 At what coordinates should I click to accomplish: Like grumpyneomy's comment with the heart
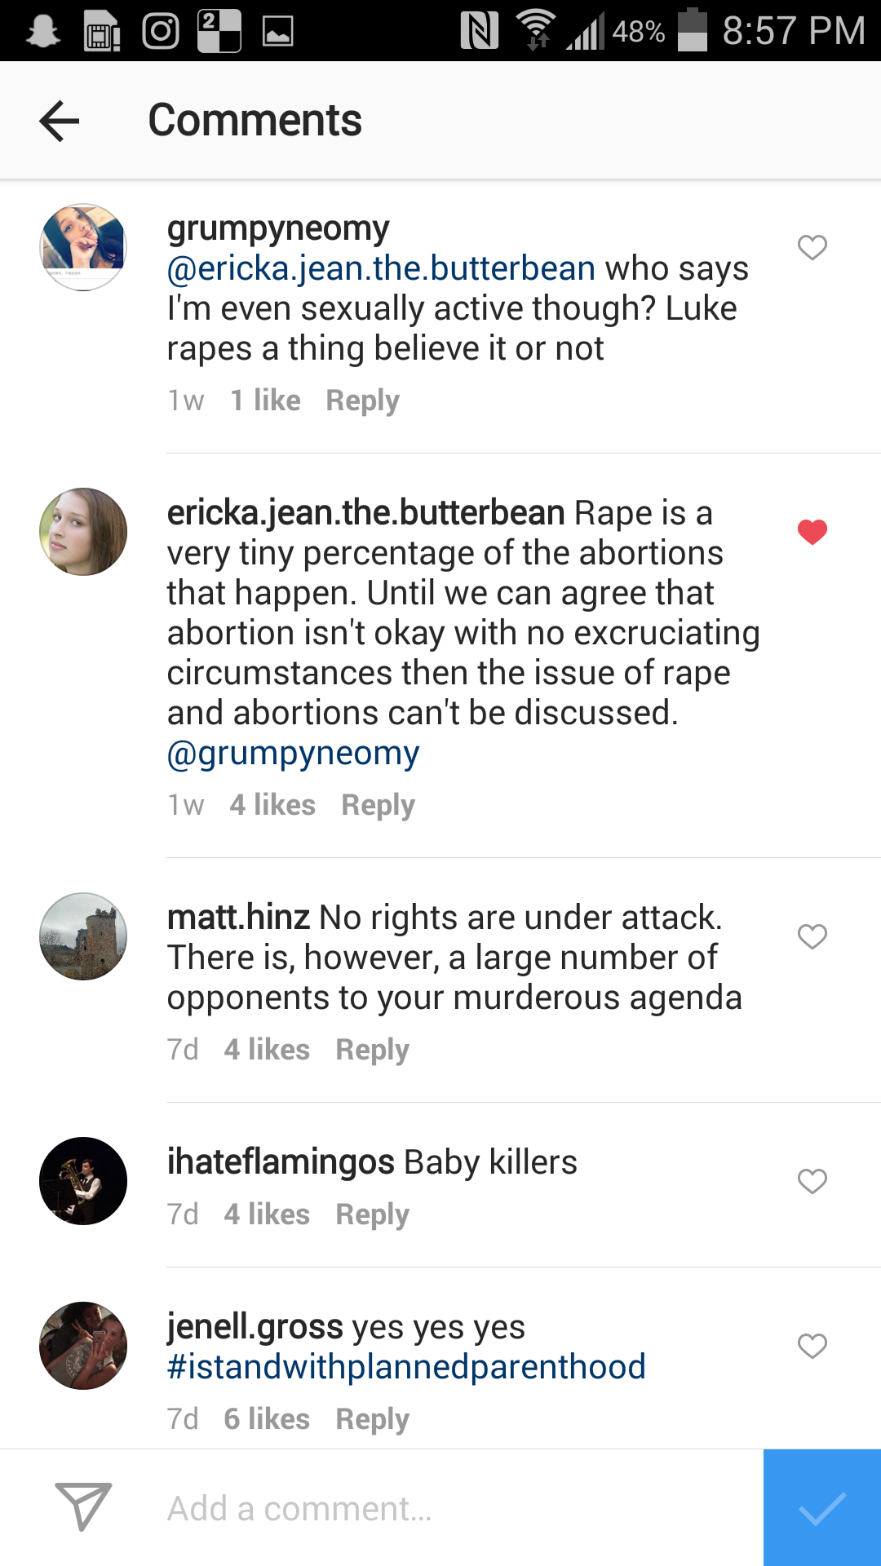click(x=812, y=247)
